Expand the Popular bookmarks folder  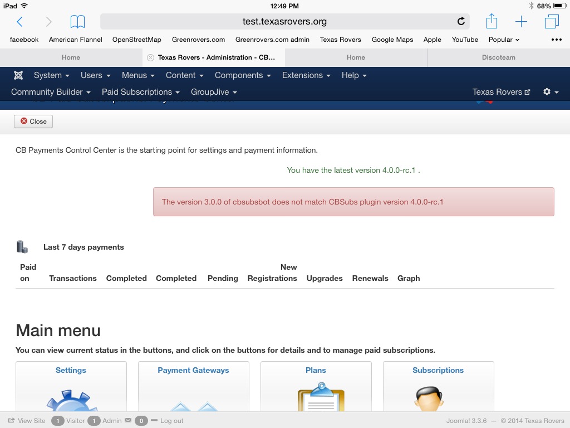coord(504,40)
